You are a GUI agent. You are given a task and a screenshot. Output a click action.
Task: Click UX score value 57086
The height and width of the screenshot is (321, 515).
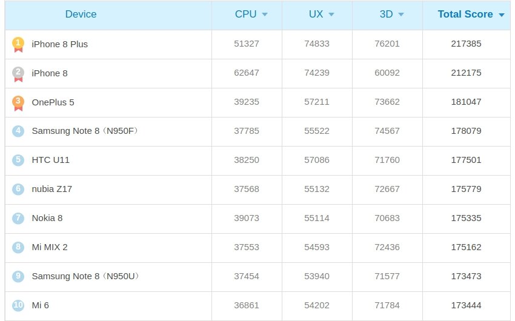pyautogui.click(x=317, y=160)
